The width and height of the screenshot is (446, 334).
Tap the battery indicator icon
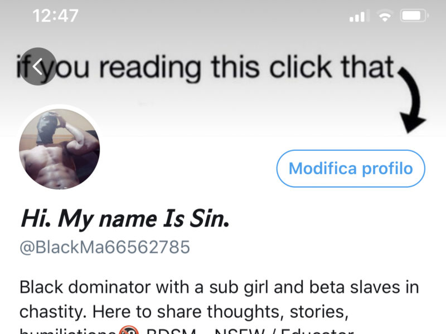(414, 16)
